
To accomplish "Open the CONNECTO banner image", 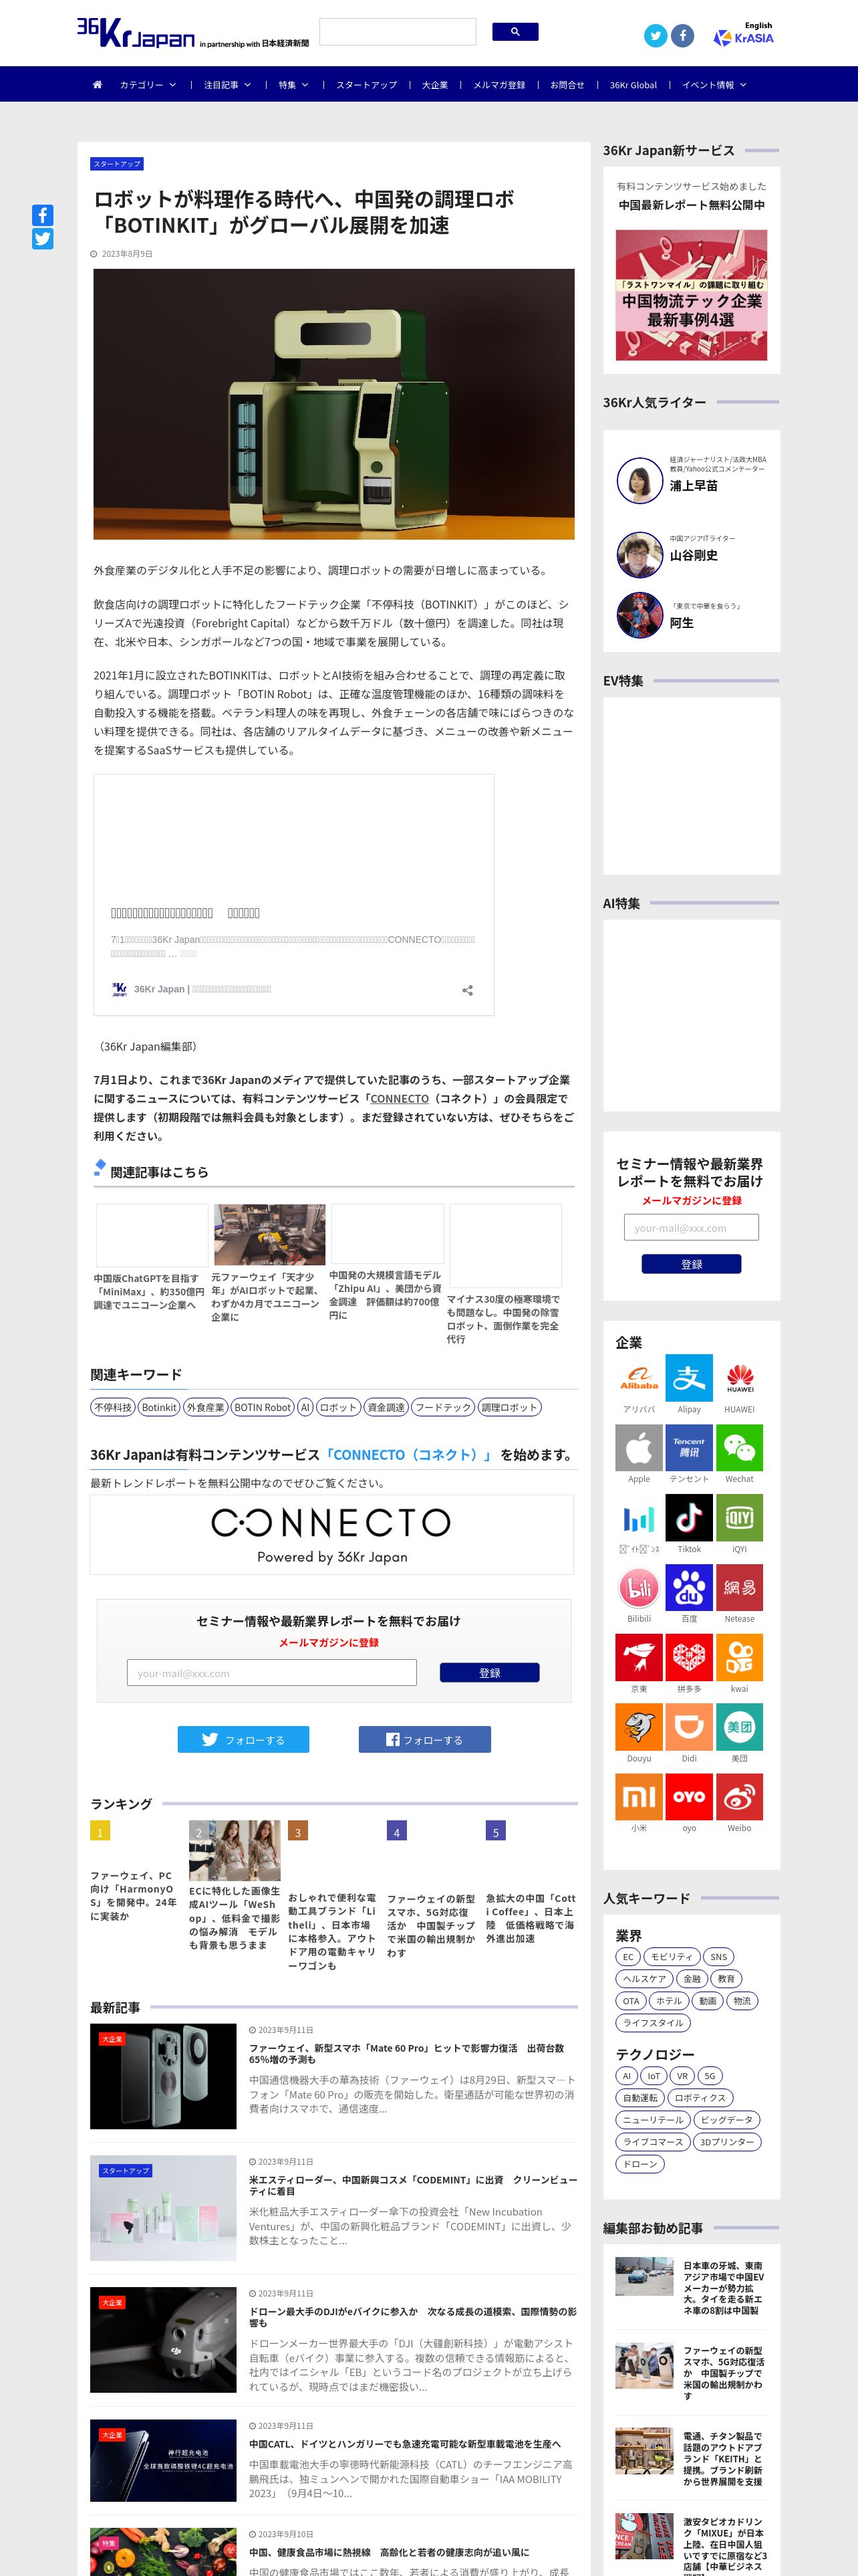I will pos(331,1535).
